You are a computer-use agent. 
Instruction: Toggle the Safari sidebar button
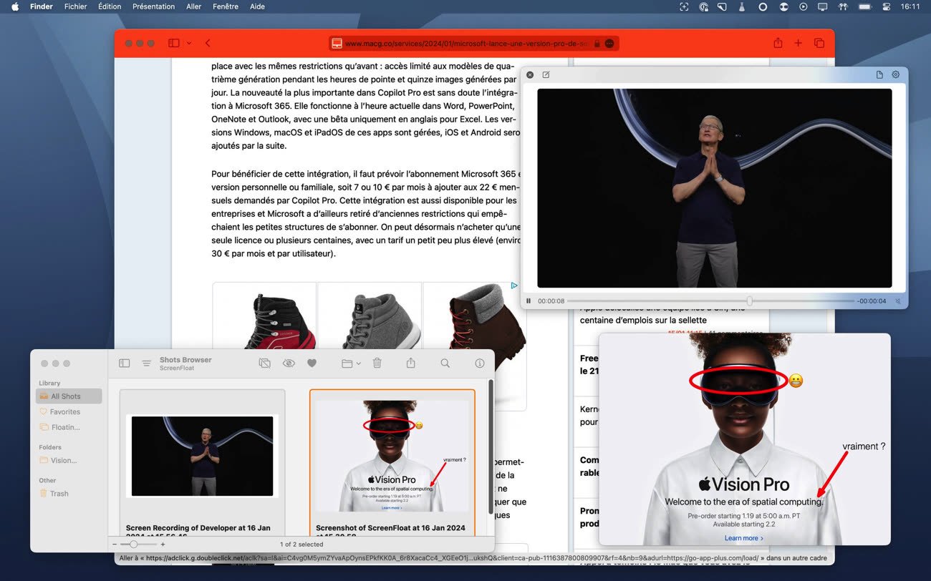174,43
